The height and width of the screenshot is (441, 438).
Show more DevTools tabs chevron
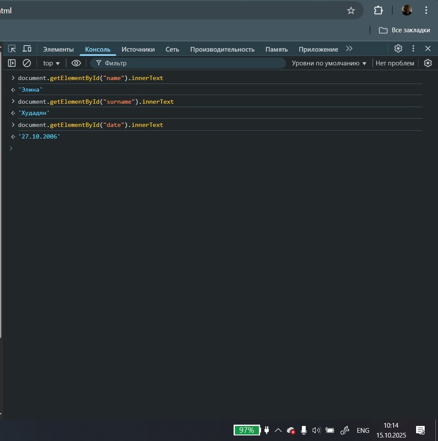click(349, 49)
